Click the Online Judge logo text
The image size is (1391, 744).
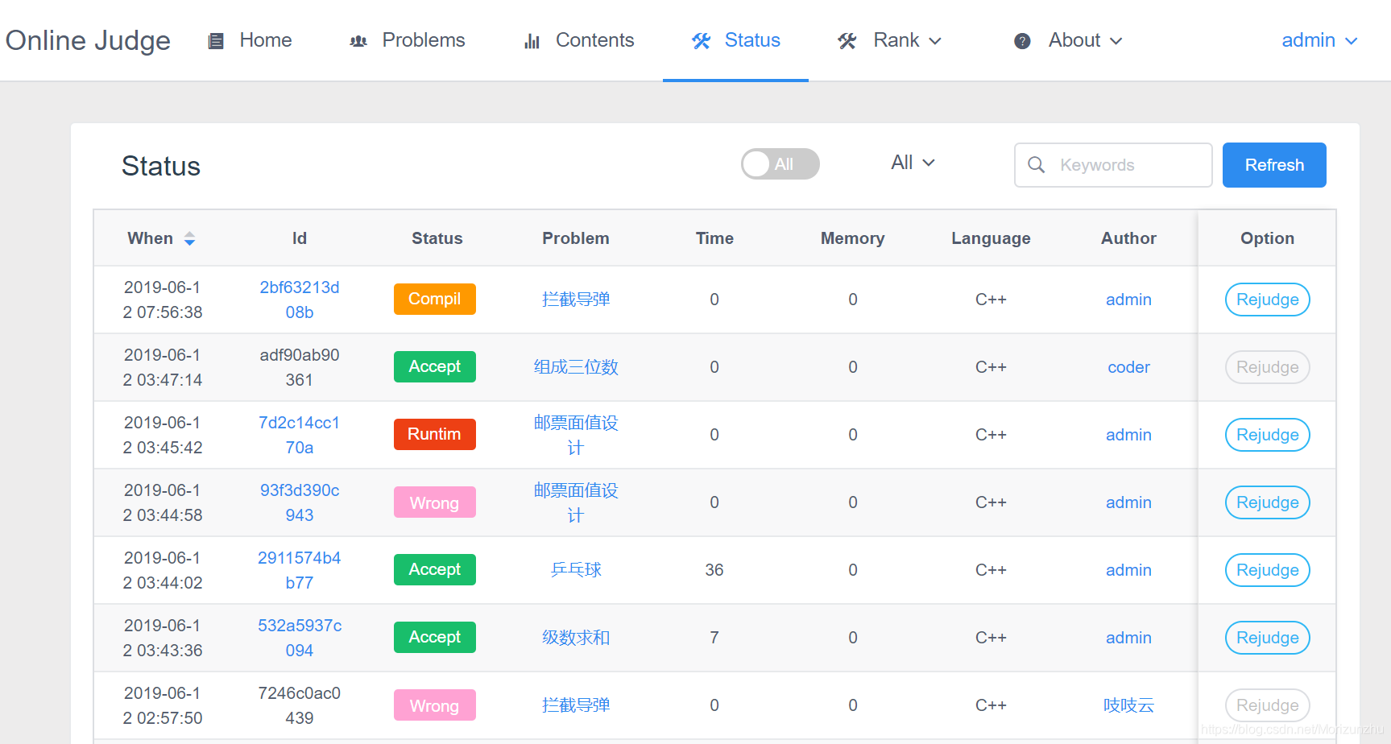point(88,40)
